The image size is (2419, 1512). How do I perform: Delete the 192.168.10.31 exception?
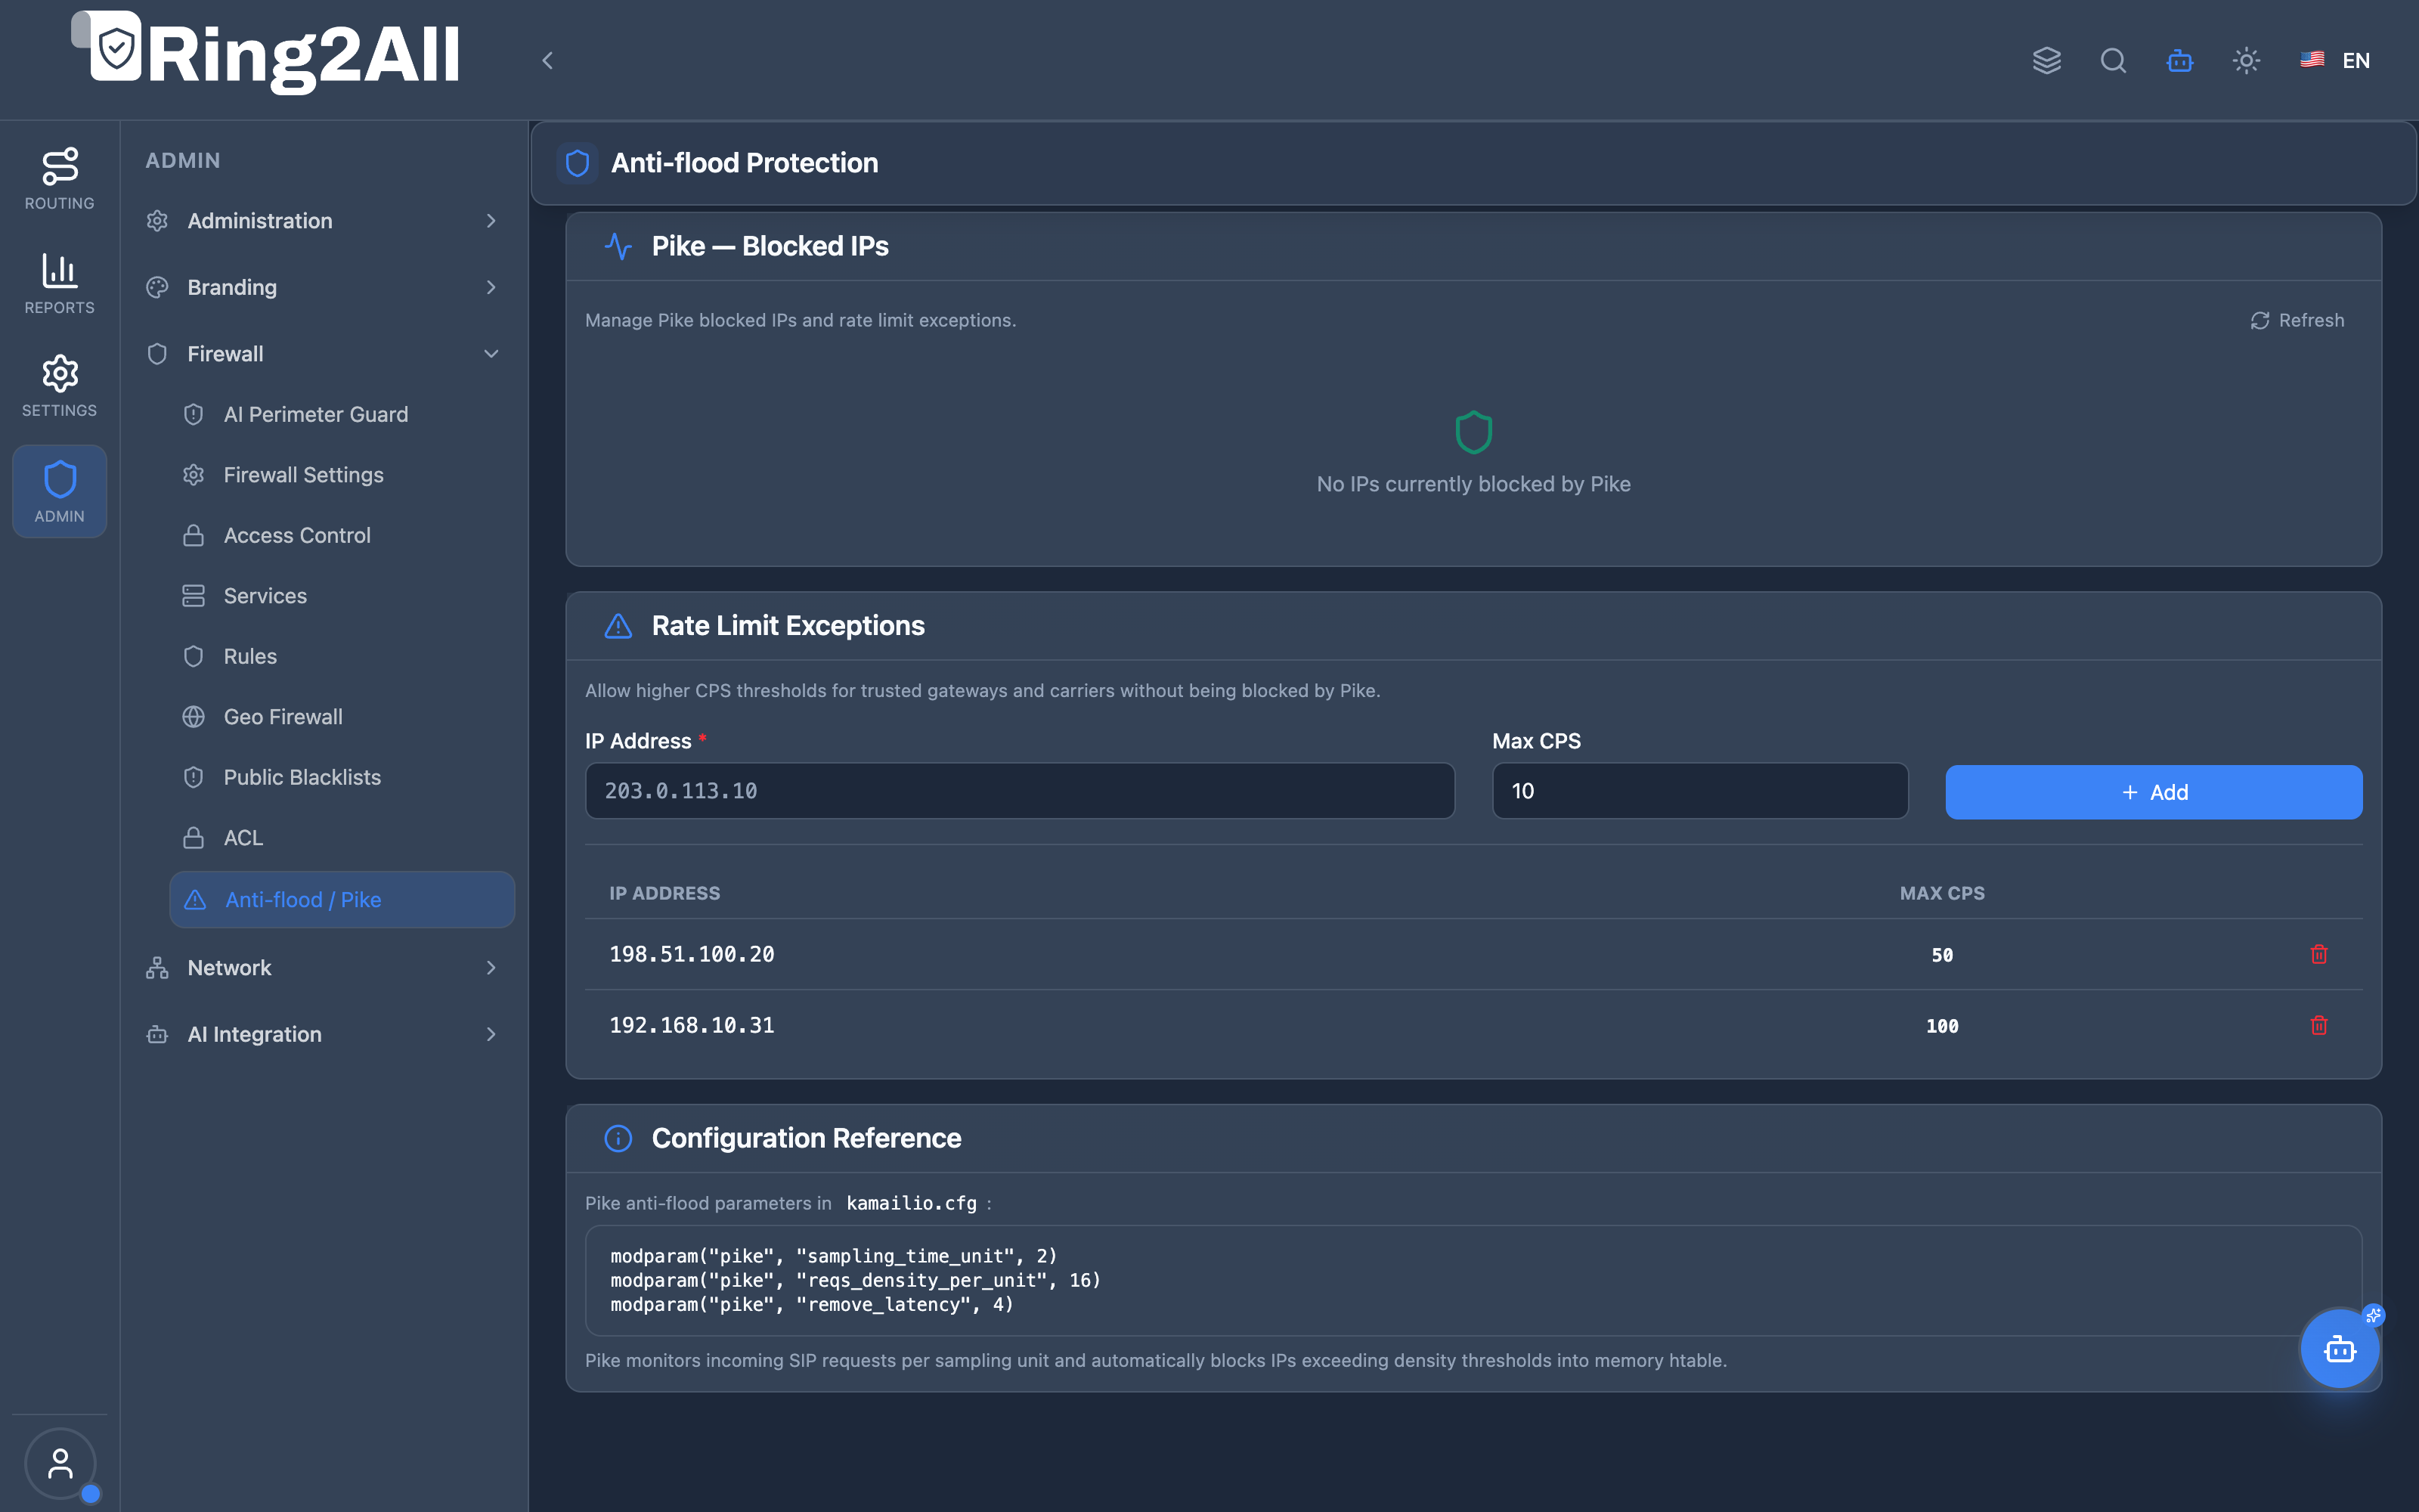tap(2319, 1025)
